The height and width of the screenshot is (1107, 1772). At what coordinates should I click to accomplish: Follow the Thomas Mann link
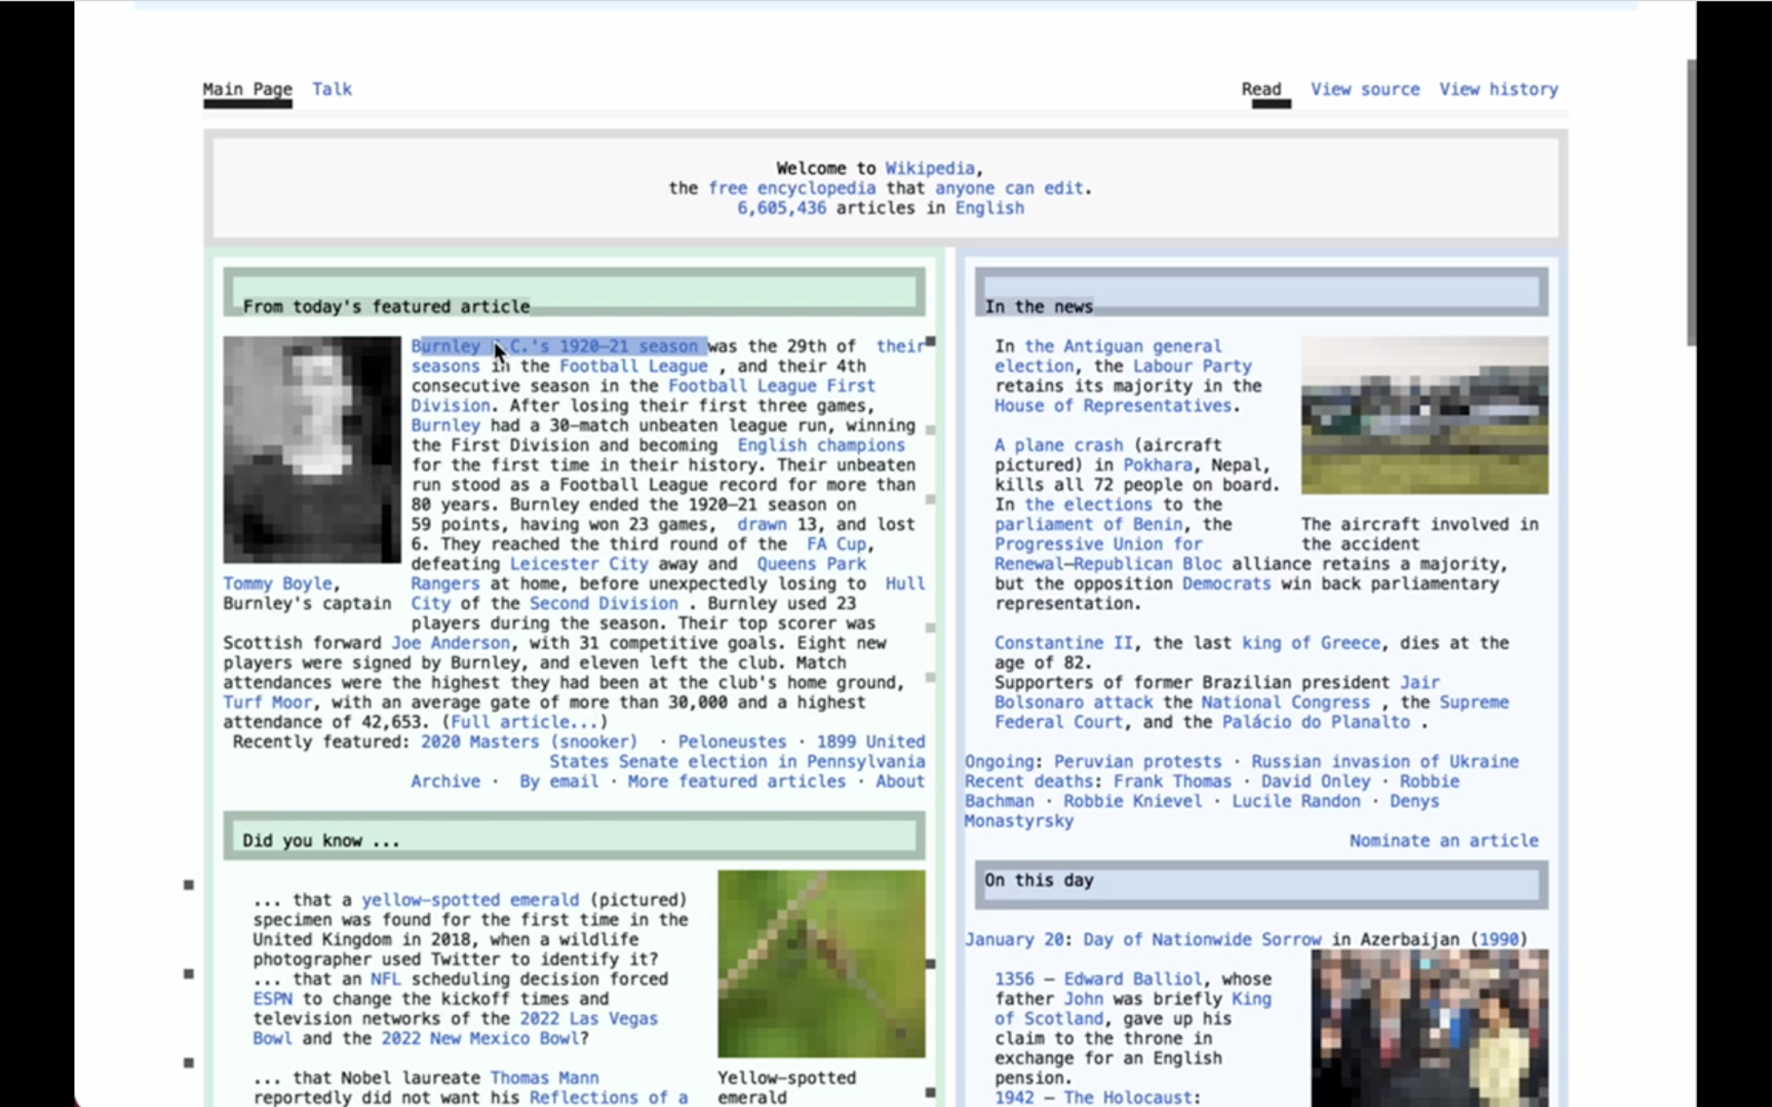pos(544,1077)
